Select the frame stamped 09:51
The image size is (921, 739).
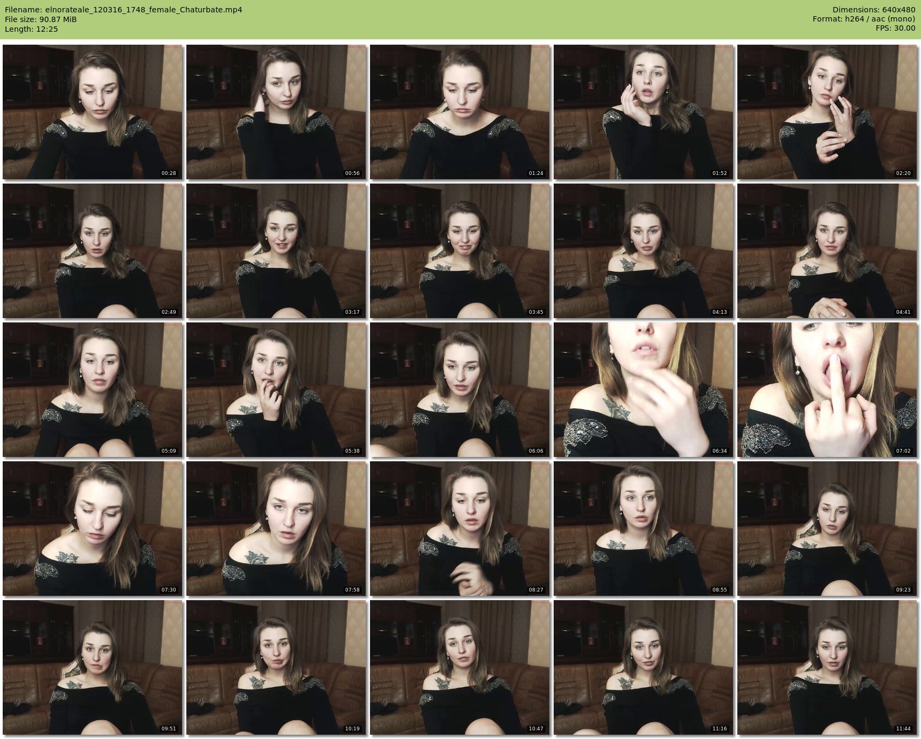coord(93,667)
